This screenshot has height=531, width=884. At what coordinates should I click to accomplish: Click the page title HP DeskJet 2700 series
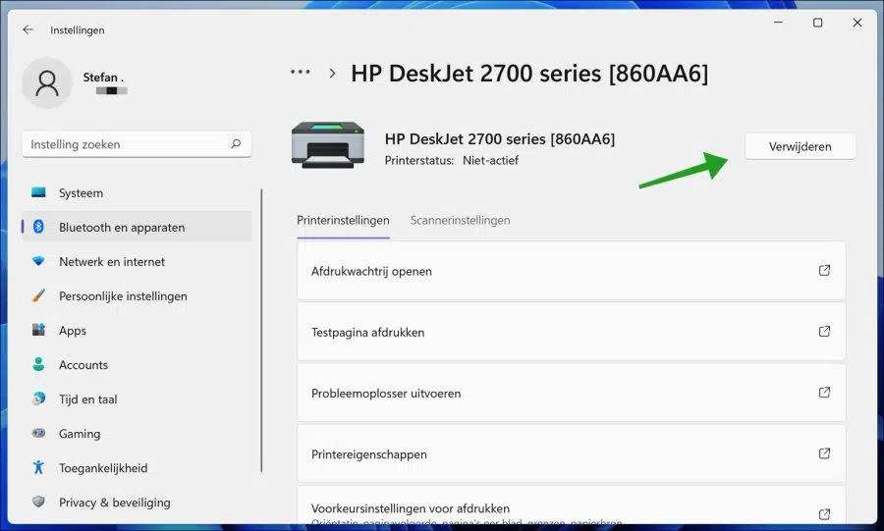(529, 74)
